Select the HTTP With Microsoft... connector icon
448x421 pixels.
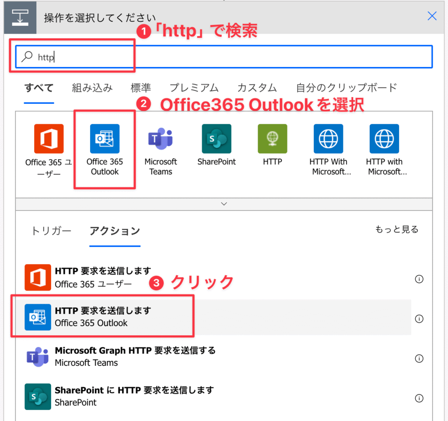point(328,139)
